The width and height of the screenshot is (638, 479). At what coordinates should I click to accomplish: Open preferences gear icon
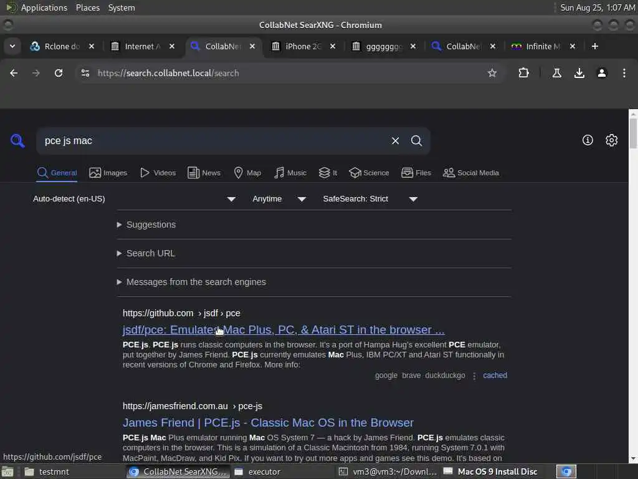coord(612,140)
